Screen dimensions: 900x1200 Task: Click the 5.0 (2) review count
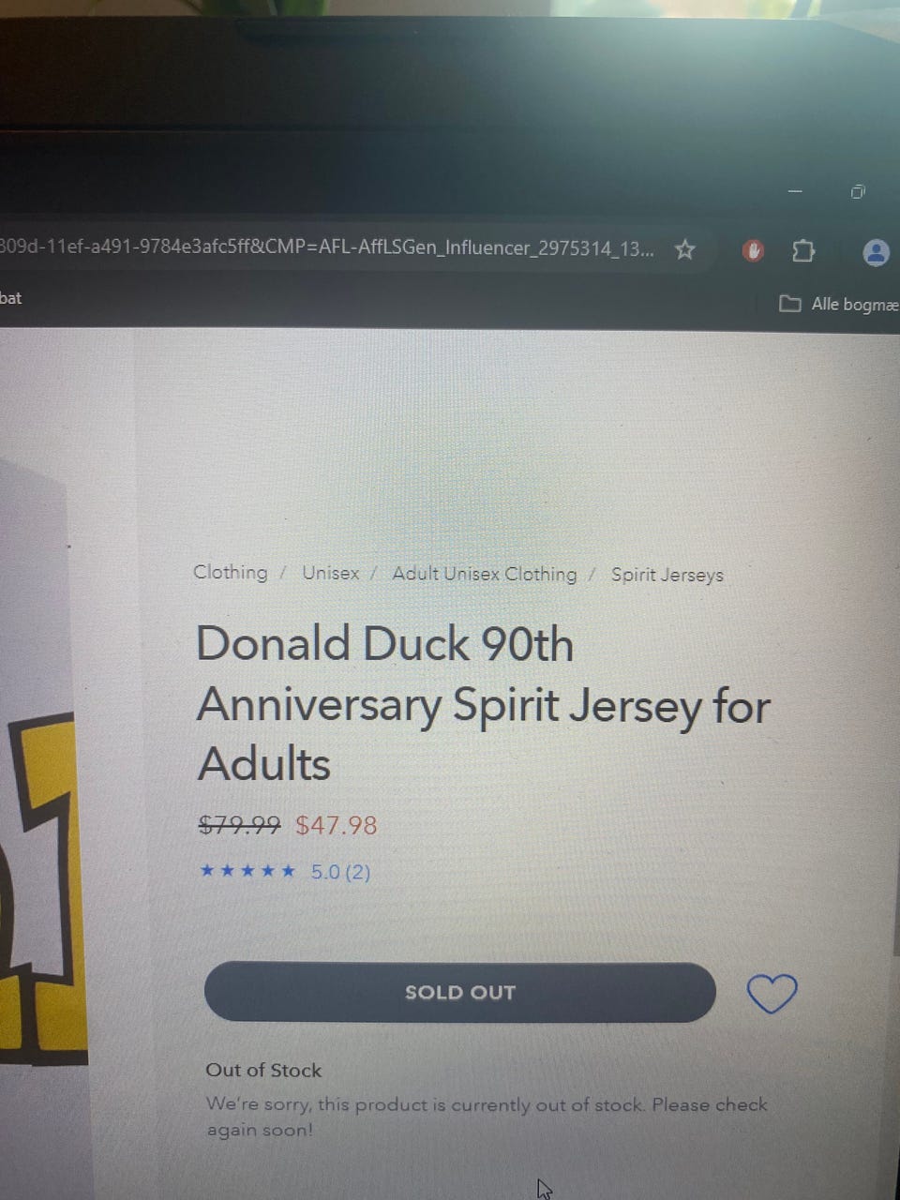[340, 872]
